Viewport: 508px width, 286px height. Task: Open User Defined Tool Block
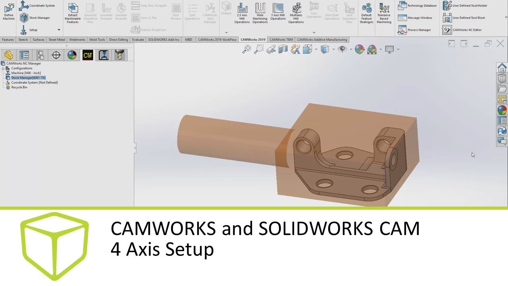pyautogui.click(x=464, y=18)
